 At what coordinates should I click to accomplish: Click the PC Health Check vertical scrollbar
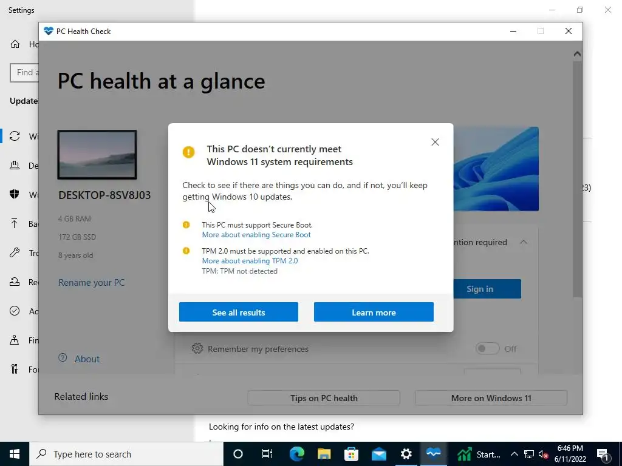tap(577, 178)
